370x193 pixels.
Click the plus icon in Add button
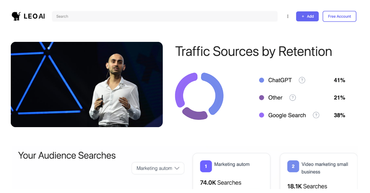pos(303,16)
